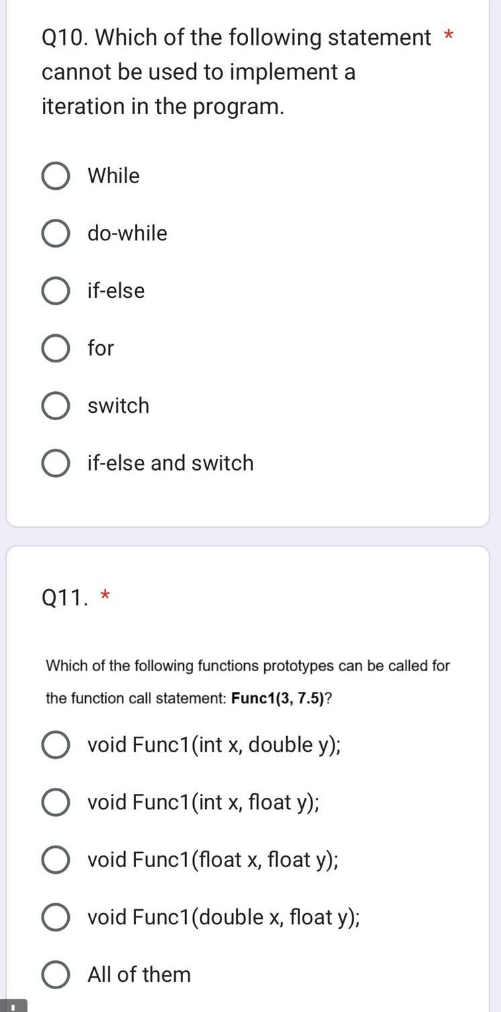Choose "if-else" as the Q10 answer
This screenshot has width=501, height=1012.
(x=56, y=291)
